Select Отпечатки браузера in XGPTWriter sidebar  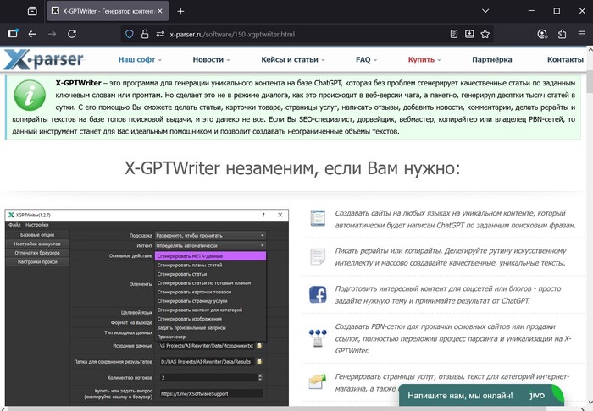(37, 253)
